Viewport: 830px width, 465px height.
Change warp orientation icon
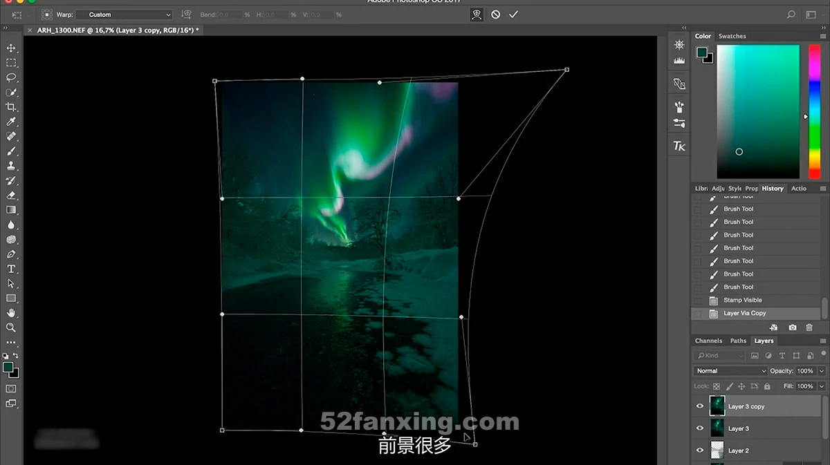pyautogui.click(x=186, y=14)
